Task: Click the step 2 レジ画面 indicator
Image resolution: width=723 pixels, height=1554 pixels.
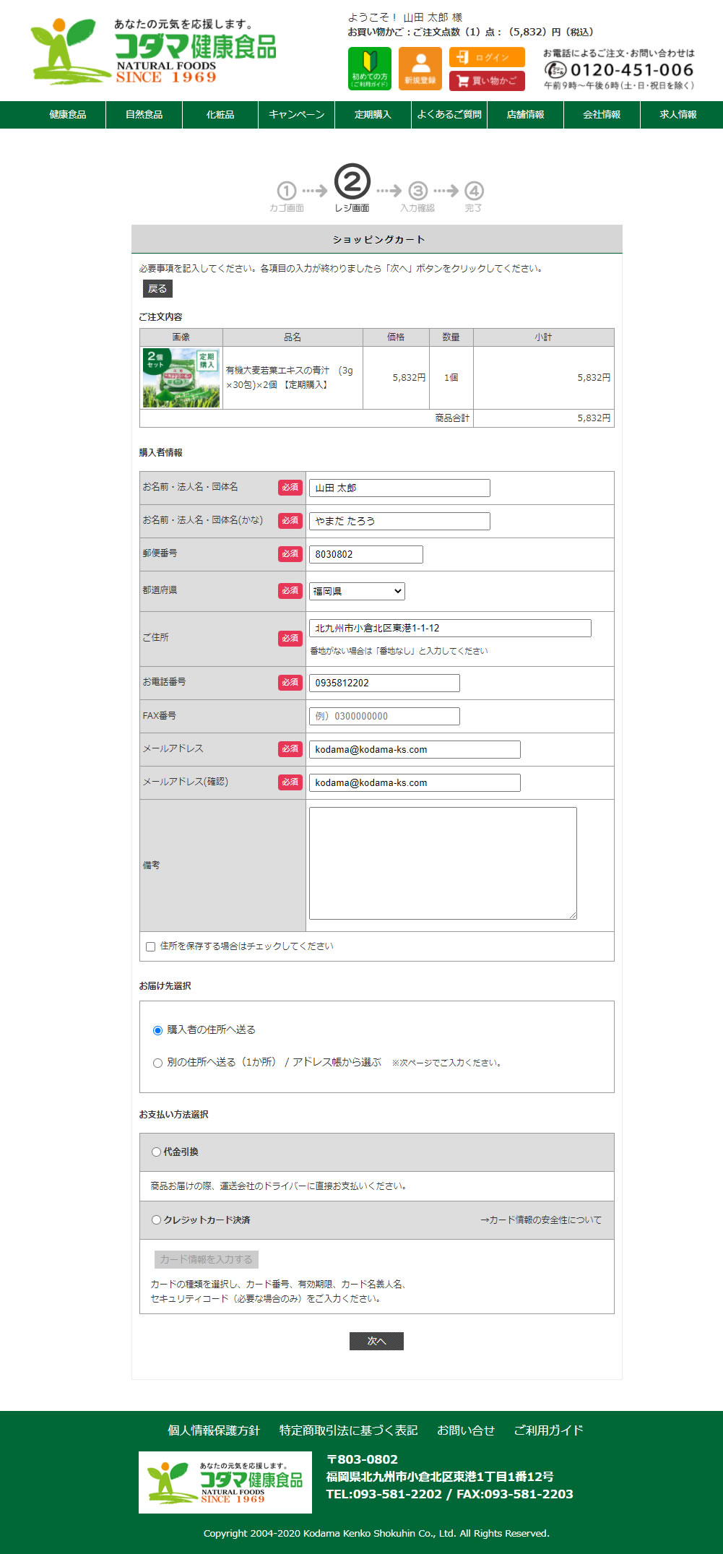Action: point(352,189)
